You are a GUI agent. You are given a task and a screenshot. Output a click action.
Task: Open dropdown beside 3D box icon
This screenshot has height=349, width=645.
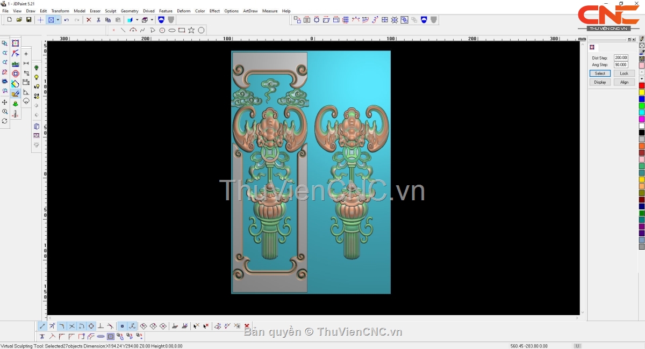point(152,20)
